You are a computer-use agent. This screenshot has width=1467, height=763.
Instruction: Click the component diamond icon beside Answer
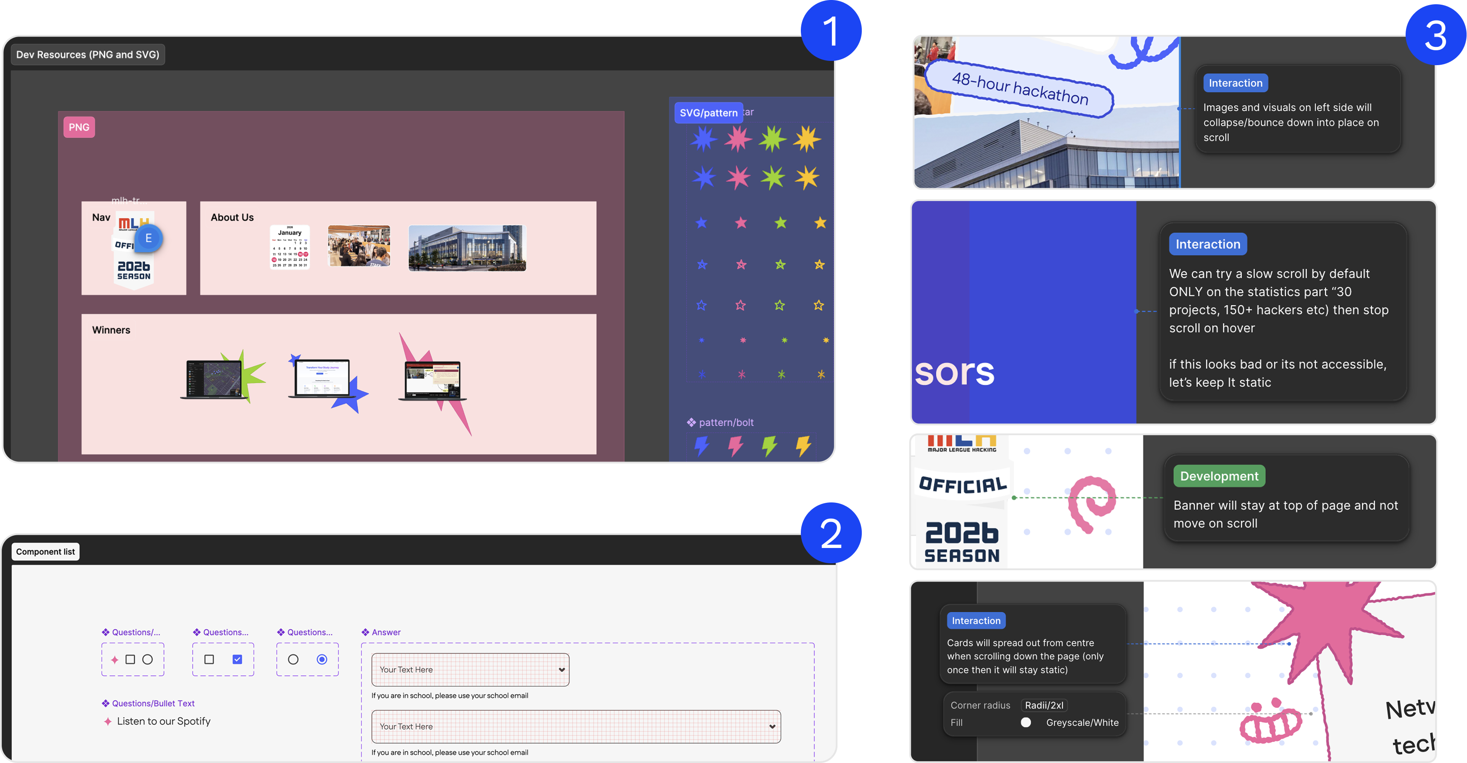(x=366, y=632)
